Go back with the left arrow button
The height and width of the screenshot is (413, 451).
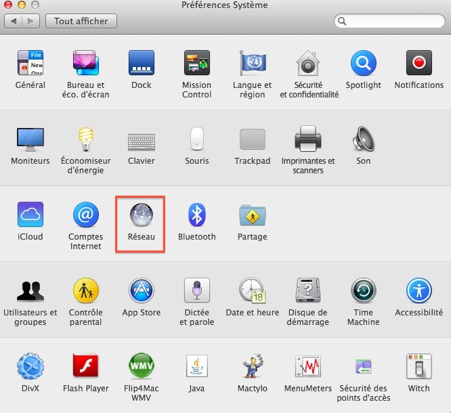coord(14,21)
